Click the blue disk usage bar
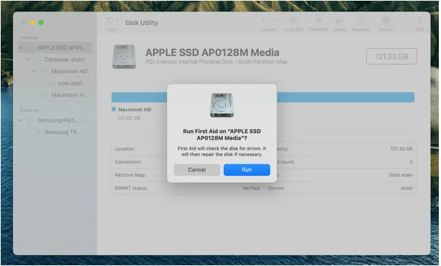The image size is (441, 266). pos(263,97)
